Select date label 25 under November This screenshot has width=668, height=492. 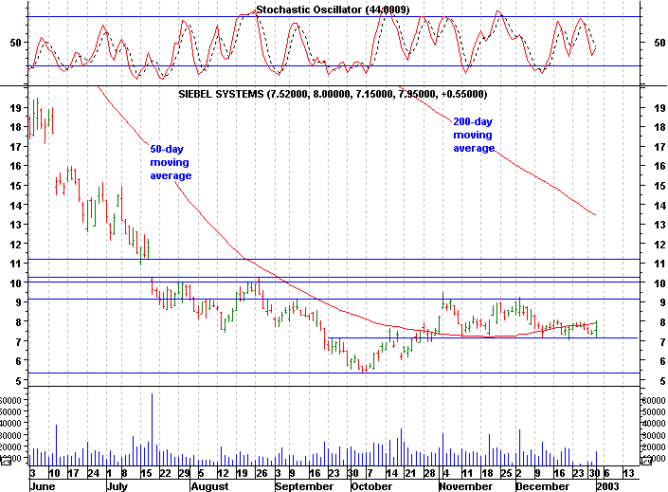coord(506,473)
